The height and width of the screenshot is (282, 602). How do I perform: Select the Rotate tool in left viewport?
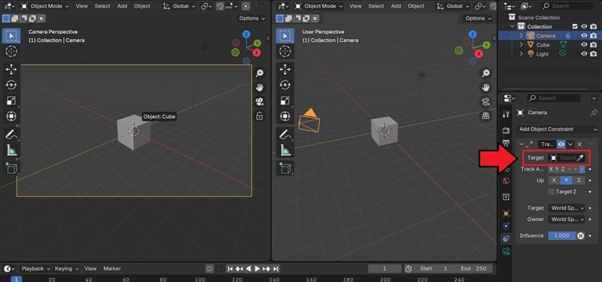(x=11, y=85)
